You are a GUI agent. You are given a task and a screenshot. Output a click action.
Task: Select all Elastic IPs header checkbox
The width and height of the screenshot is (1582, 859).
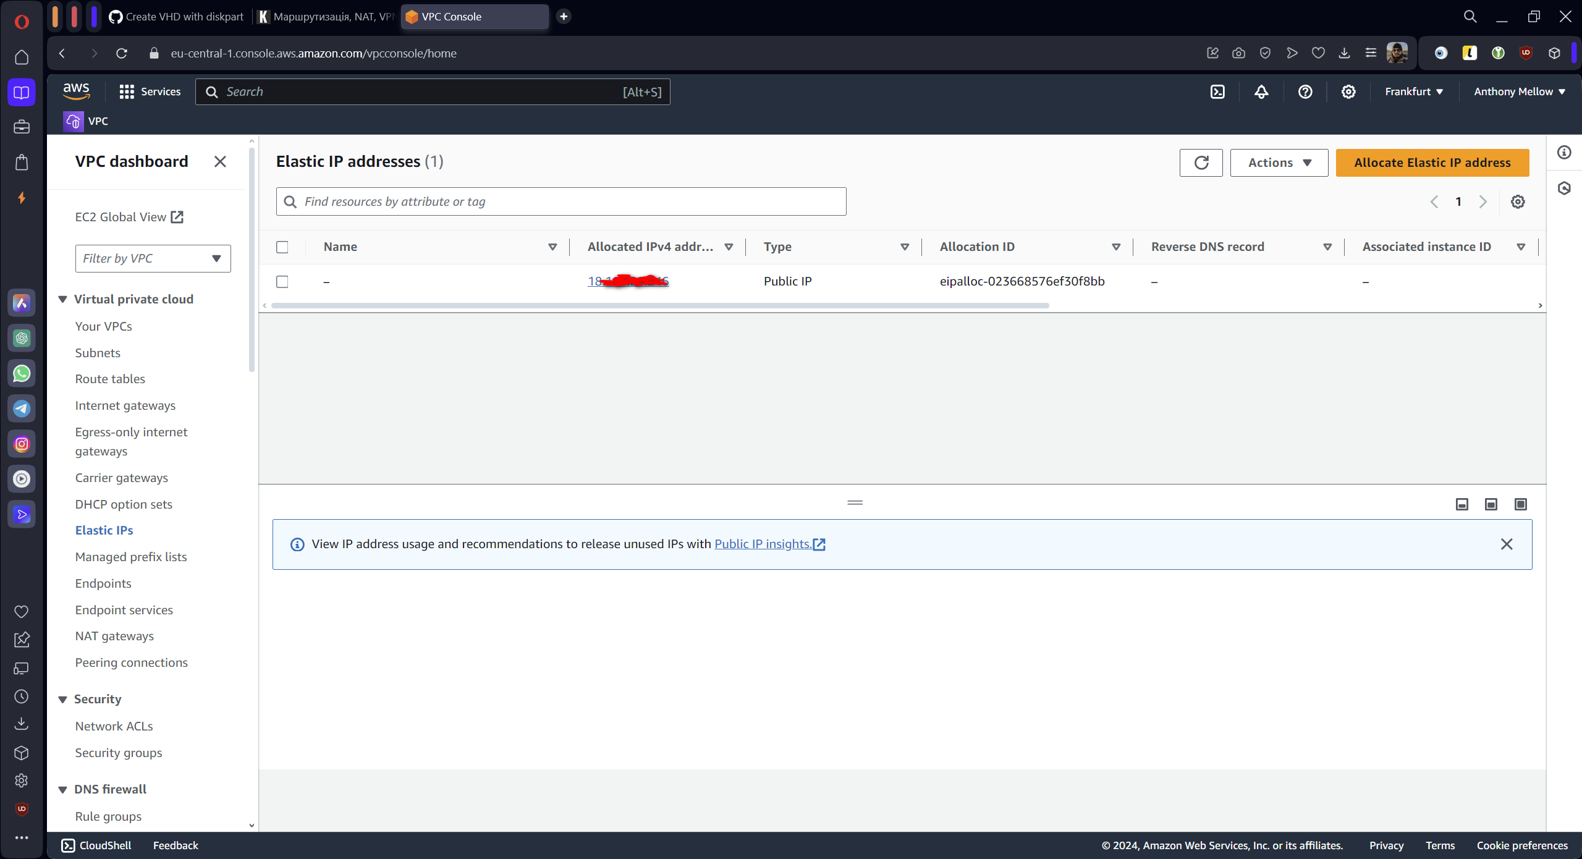[x=282, y=247]
